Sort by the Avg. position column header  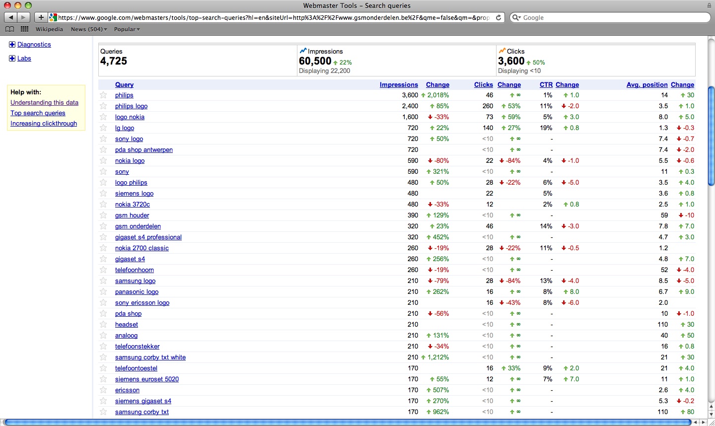point(647,85)
